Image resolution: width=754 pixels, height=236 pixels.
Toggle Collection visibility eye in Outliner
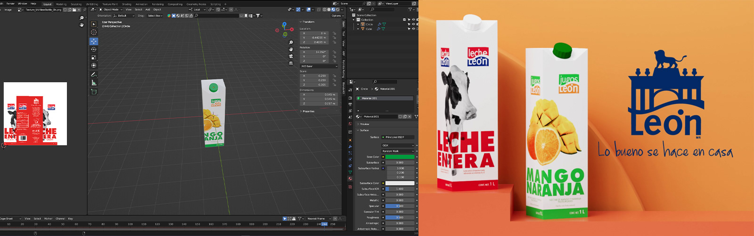pos(414,20)
